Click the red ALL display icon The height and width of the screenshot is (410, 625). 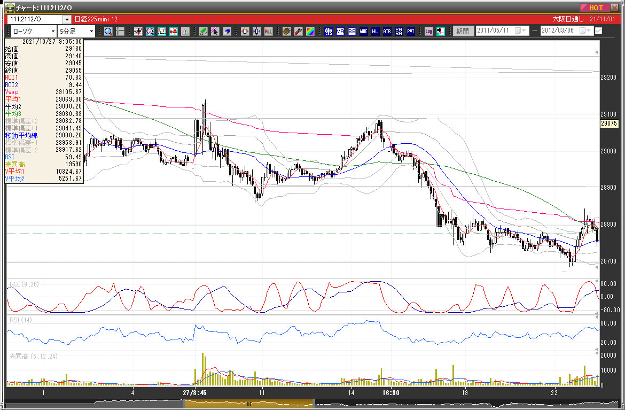268,31
